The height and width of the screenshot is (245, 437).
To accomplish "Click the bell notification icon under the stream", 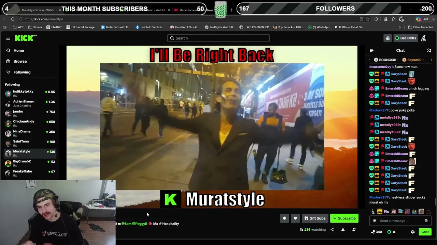I will 284,218.
